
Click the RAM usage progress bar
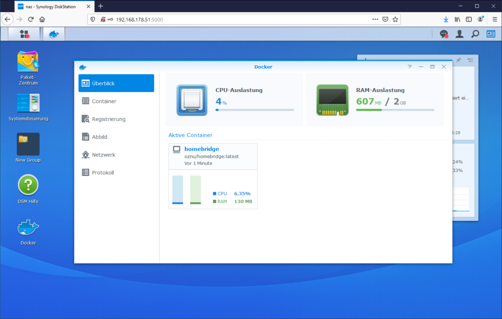point(395,110)
